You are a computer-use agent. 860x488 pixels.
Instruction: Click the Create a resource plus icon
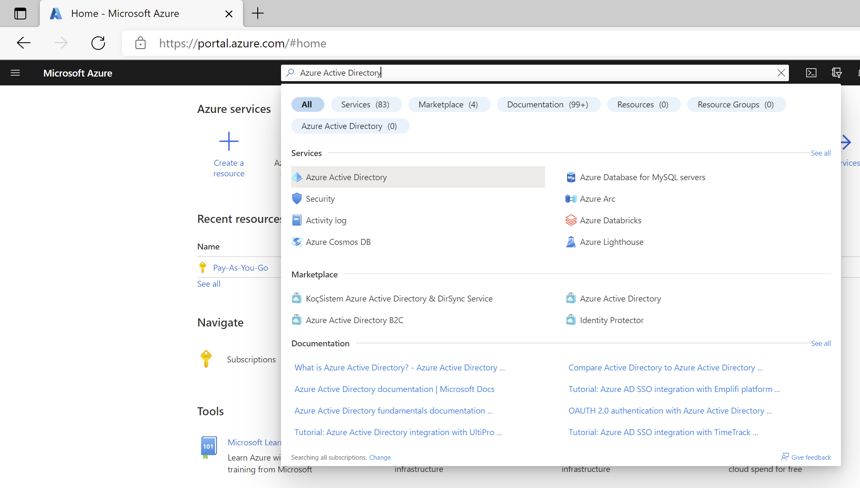click(x=229, y=141)
